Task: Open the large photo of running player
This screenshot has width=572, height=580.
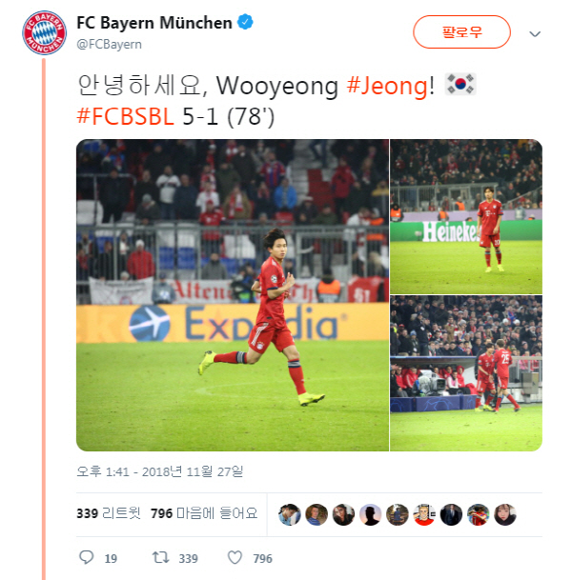Action: point(233,295)
